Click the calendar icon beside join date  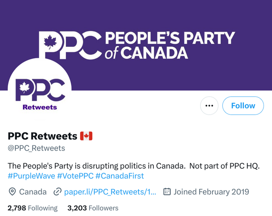tap(167, 192)
